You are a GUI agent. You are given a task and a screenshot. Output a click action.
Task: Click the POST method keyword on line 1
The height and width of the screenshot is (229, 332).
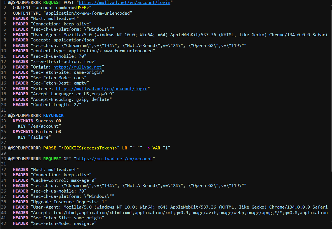pos(68,2)
